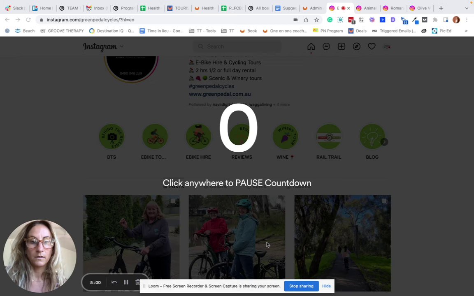This screenshot has width=474, height=296.
Task: Open the tree-lined trail post
Action: tap(342, 243)
